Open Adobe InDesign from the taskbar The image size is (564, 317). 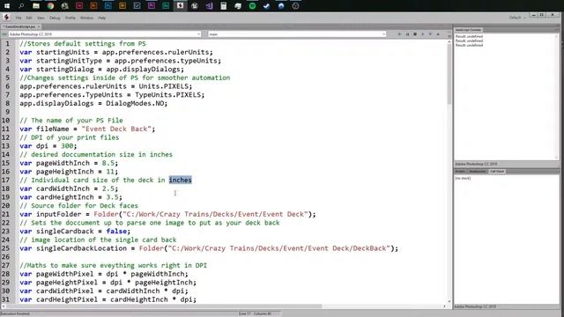(79, 6)
